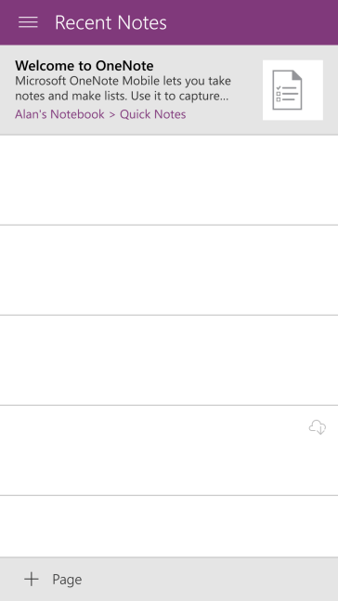Select the note preview text about OneNote Mobile
Viewport: 338px width, 601px height.
point(123,88)
